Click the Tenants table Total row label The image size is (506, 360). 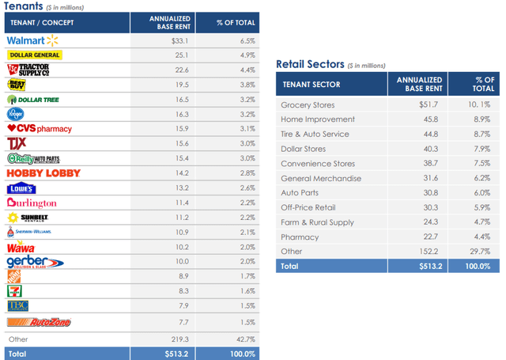[16, 354]
